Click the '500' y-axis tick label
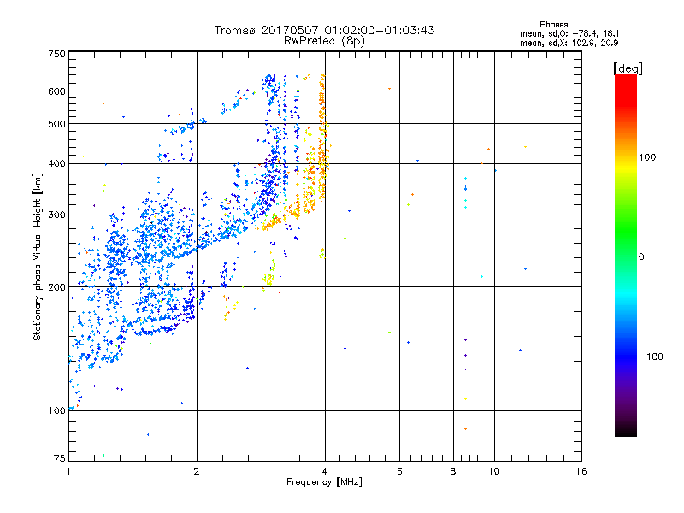684x513 pixels. coord(56,124)
